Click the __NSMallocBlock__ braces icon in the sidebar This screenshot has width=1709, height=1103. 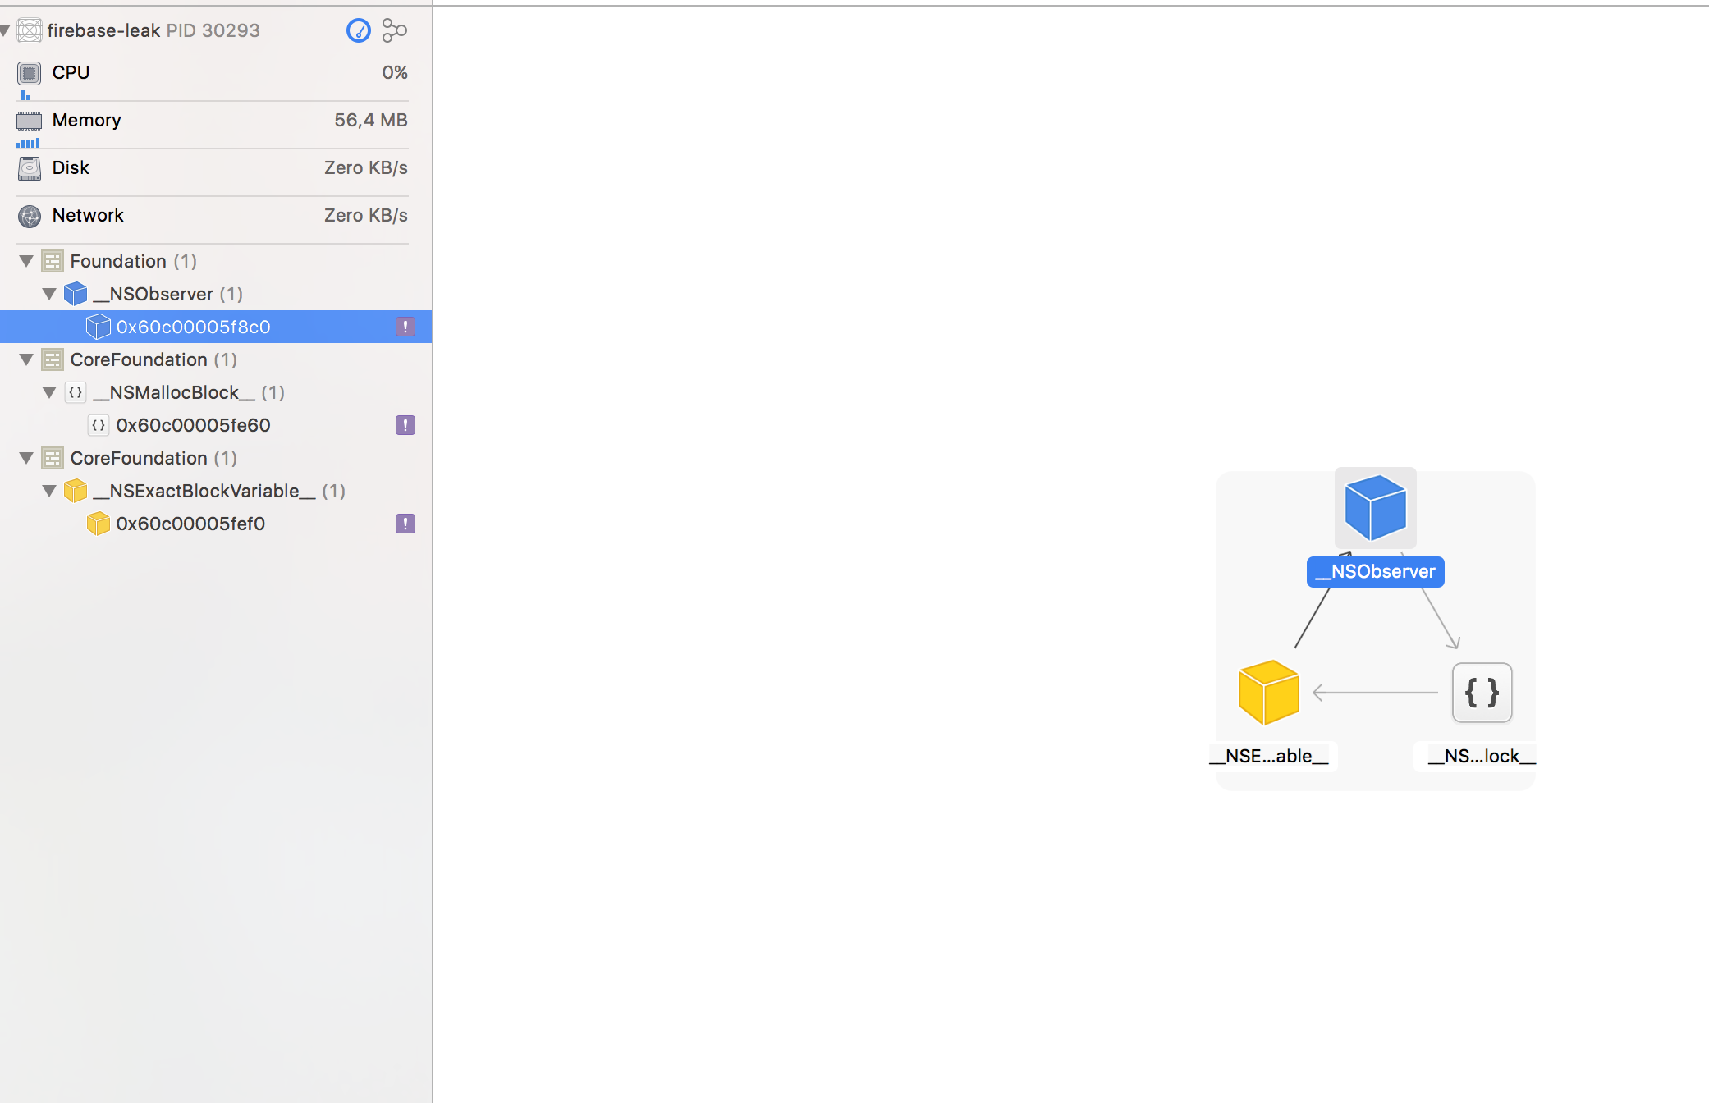point(76,392)
